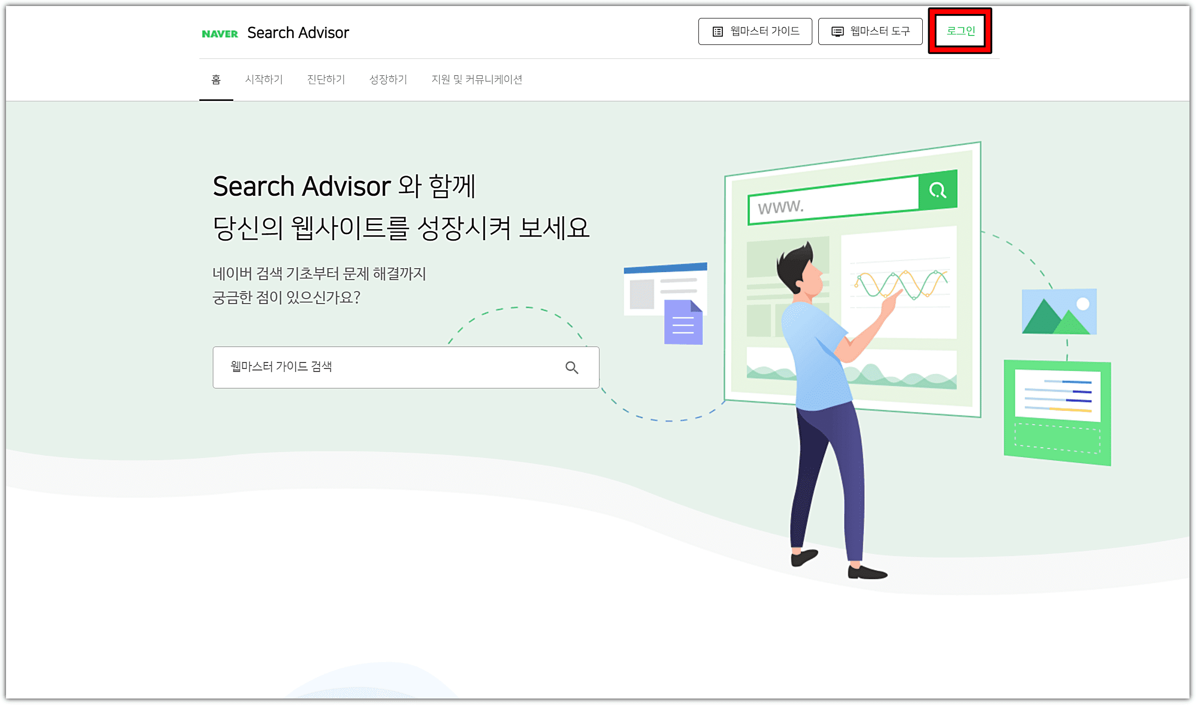This screenshot has height=705, width=1196.
Task: Click the list icon on 웹마스터 가이드 button
Action: 717,32
